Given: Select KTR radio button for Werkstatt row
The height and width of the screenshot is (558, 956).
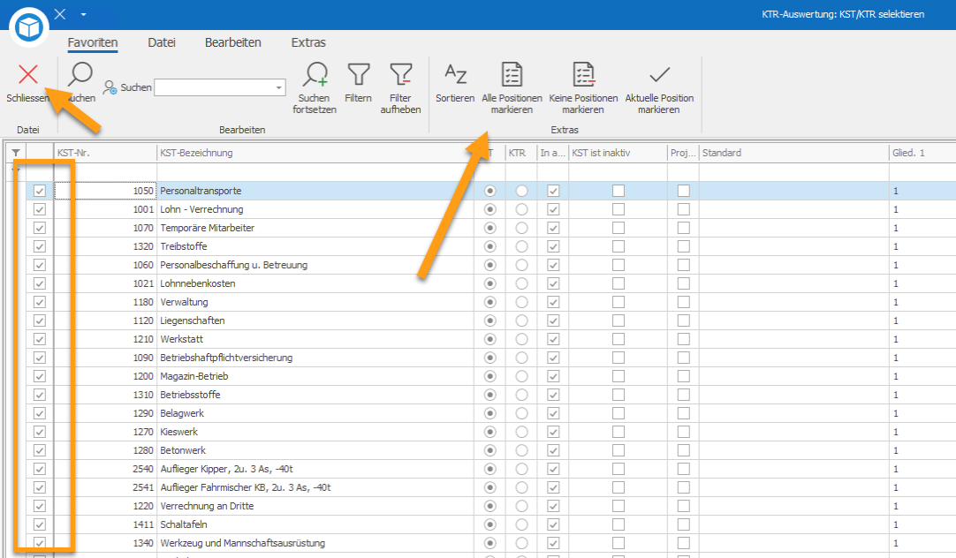Looking at the screenshot, I should [x=522, y=339].
